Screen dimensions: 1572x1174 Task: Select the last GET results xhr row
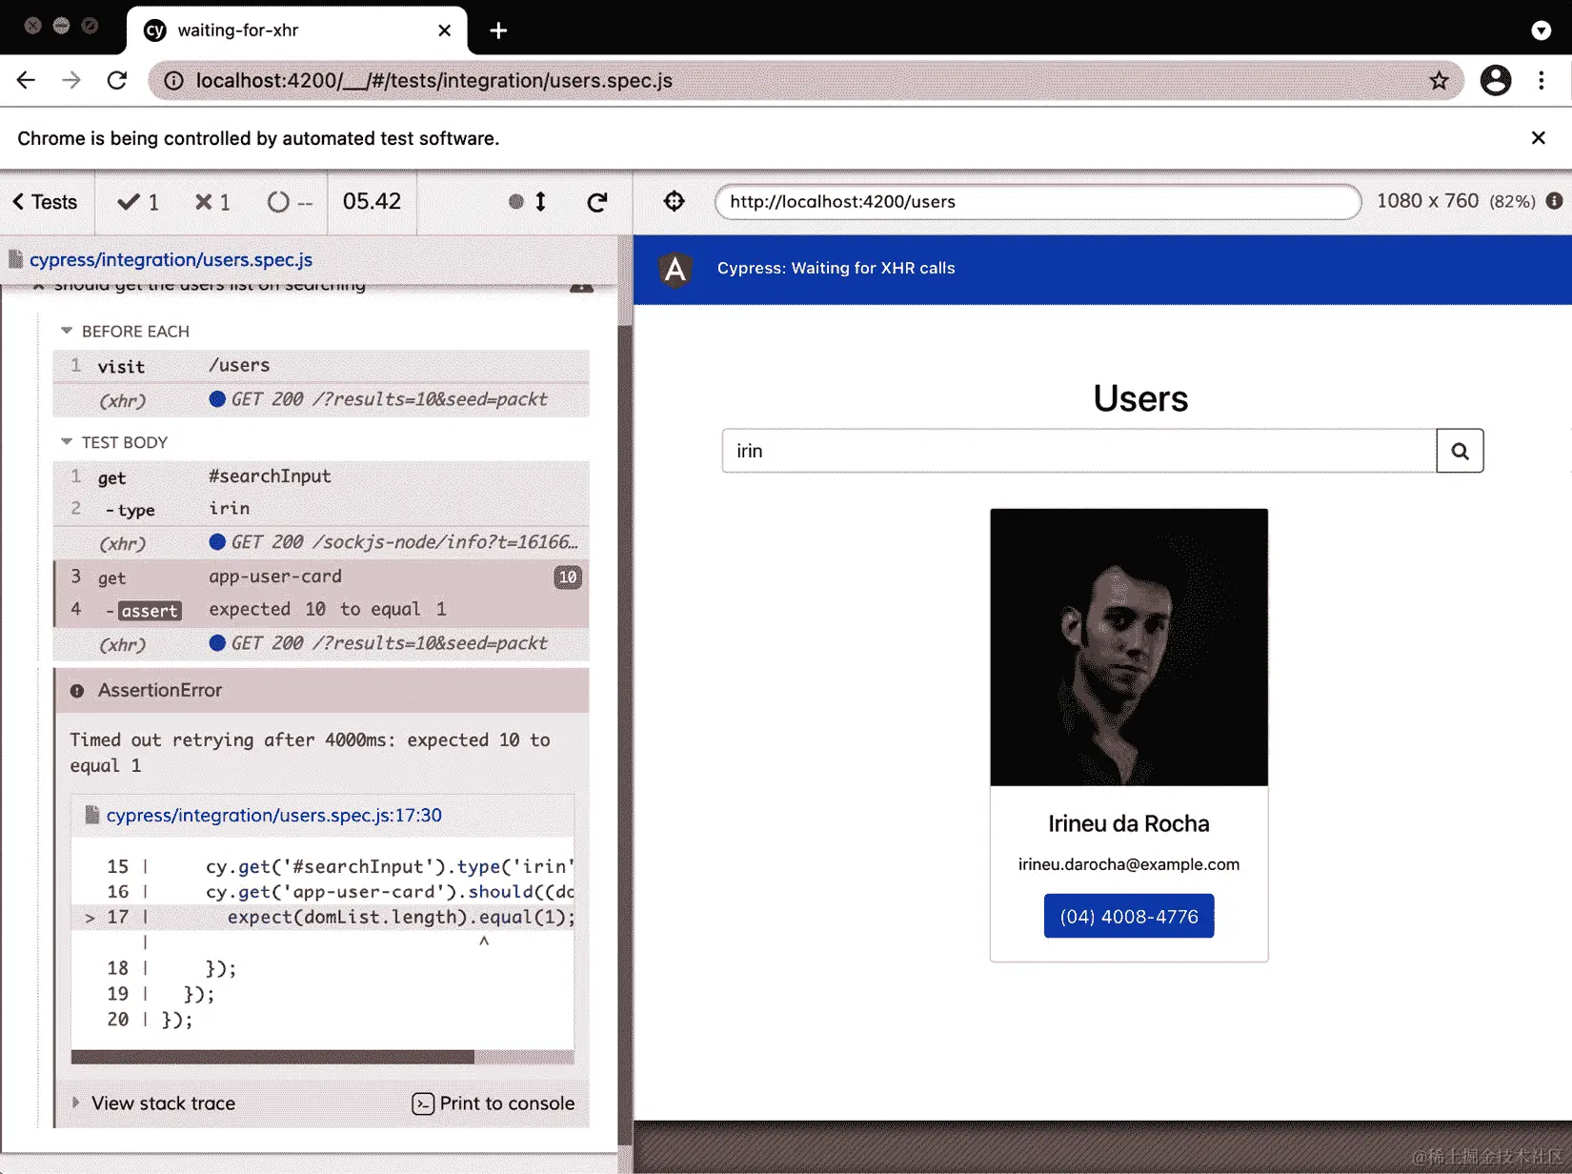tap(321, 644)
